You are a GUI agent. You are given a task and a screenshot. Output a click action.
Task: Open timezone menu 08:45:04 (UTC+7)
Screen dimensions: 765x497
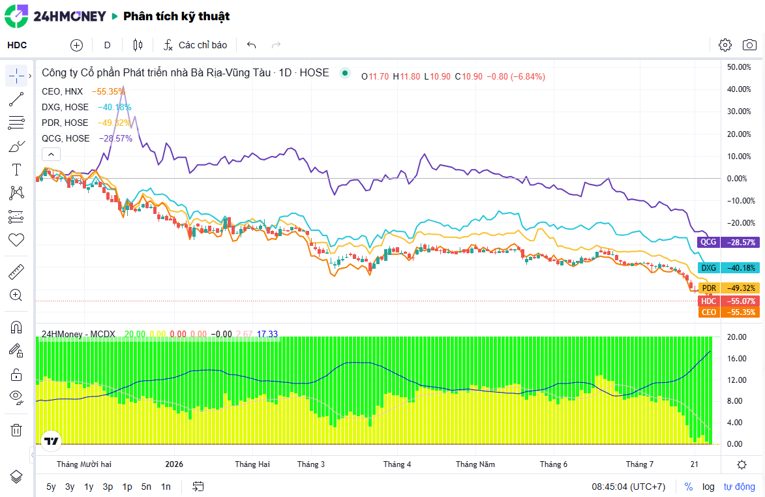tap(629, 487)
